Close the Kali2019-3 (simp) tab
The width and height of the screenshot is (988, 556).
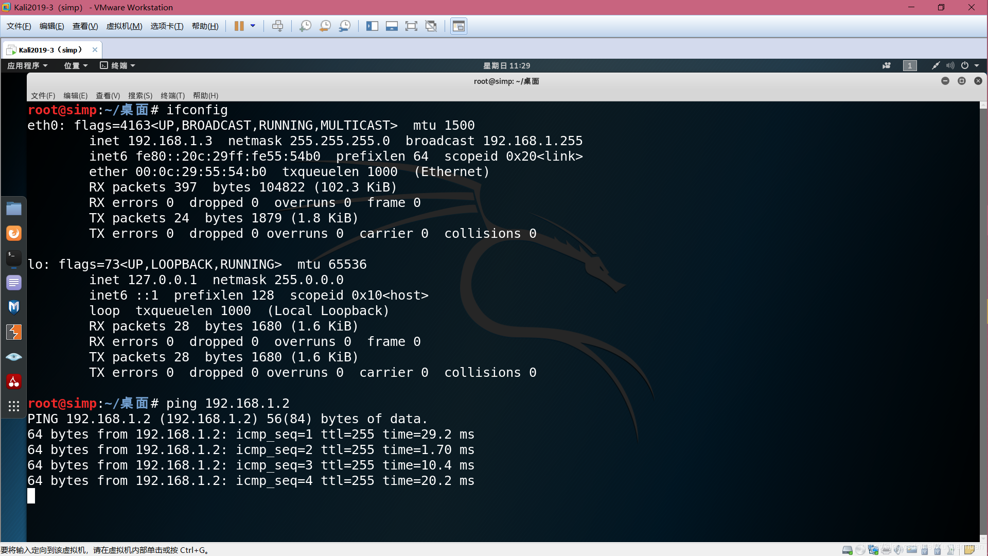pyautogui.click(x=95, y=50)
